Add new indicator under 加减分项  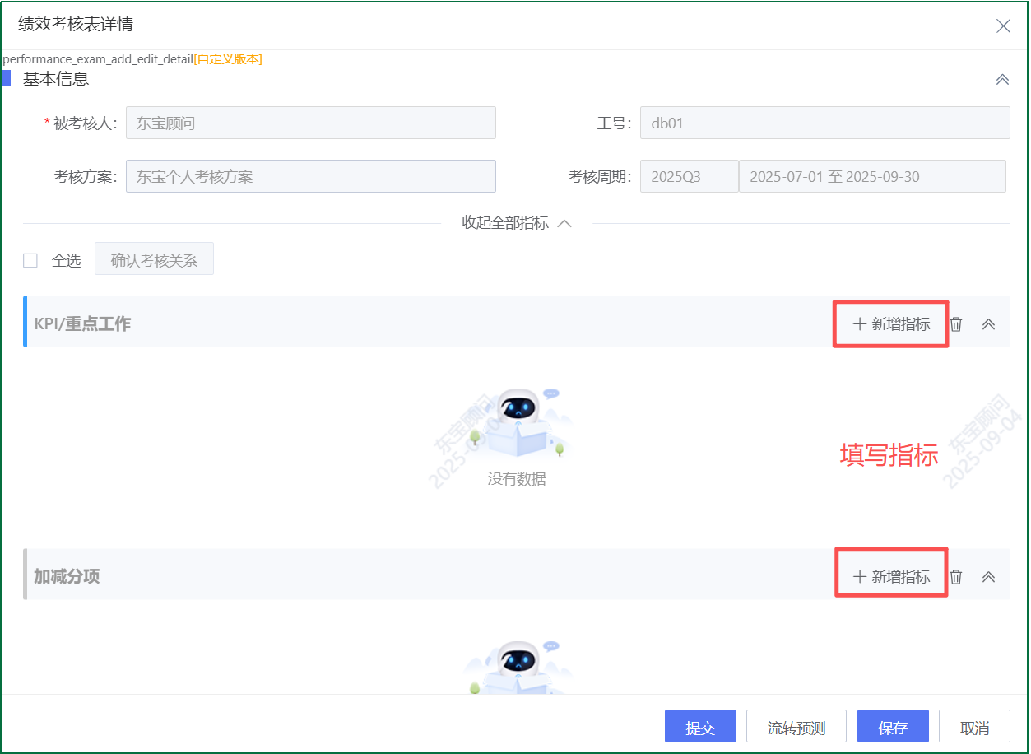(x=891, y=576)
